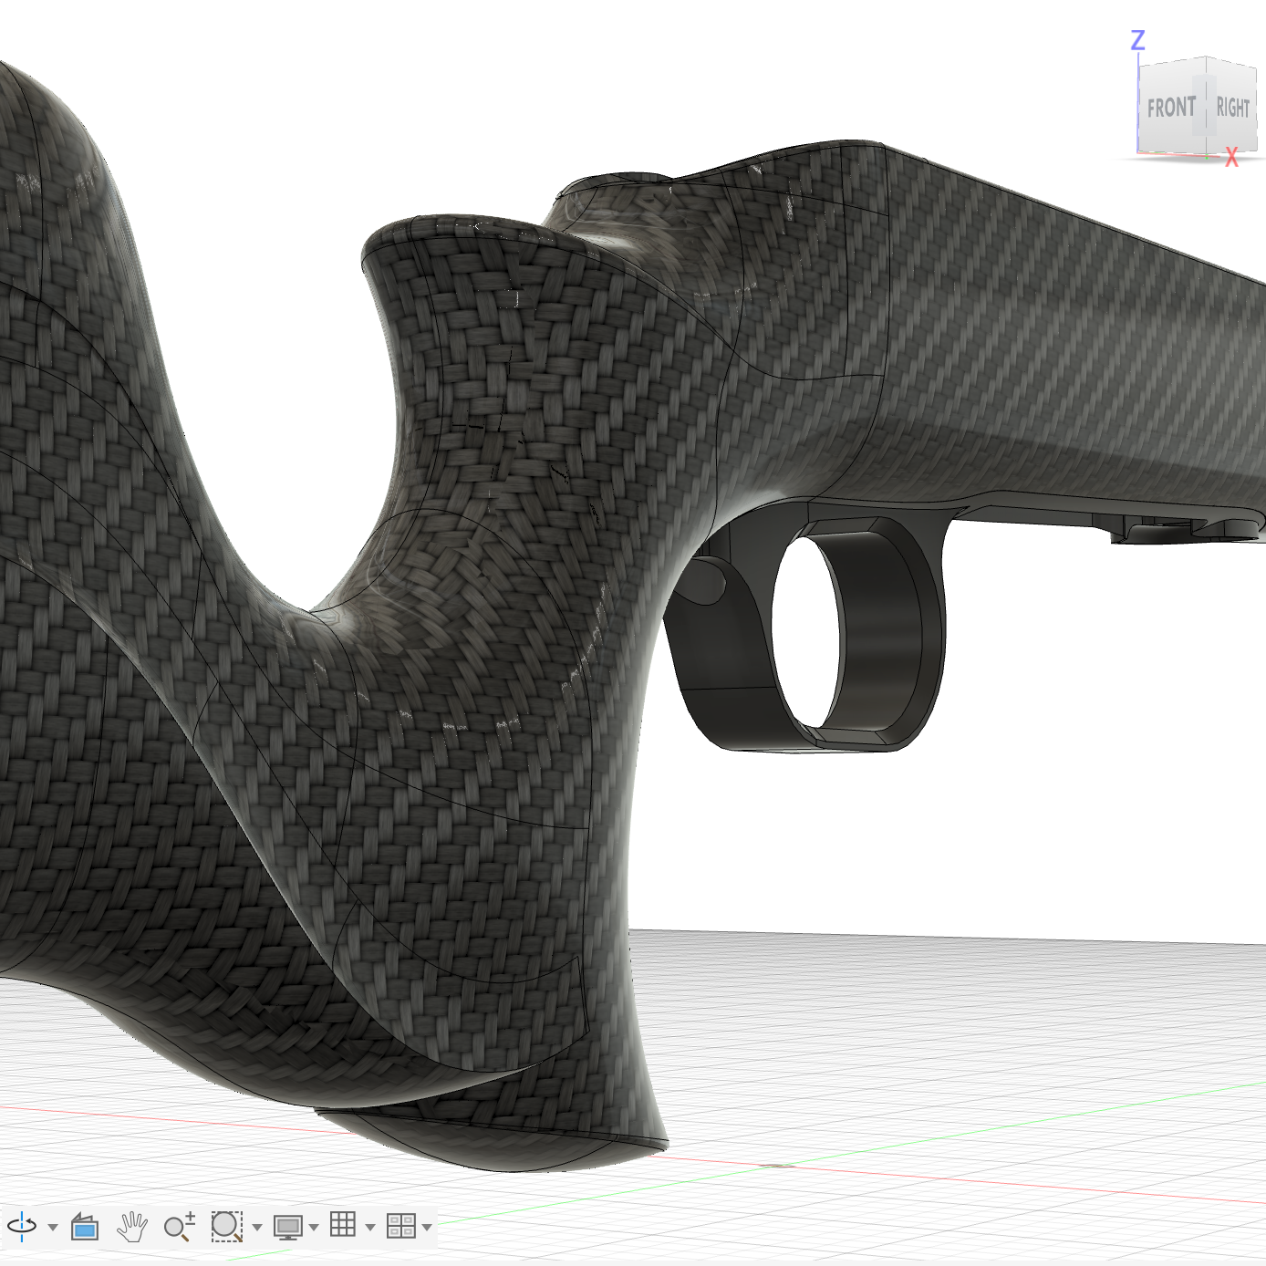Expand the Display Settings dropdown arrow
The image size is (1266, 1266).
coord(314,1227)
